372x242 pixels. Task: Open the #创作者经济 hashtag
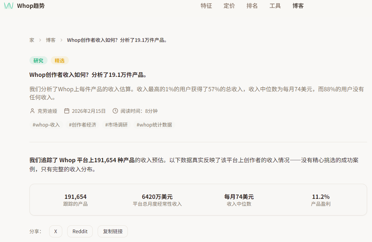[83, 125]
